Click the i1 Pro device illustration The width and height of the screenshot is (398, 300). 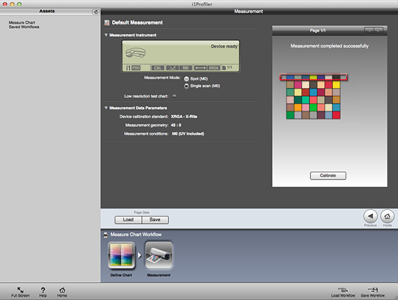tap(135, 53)
